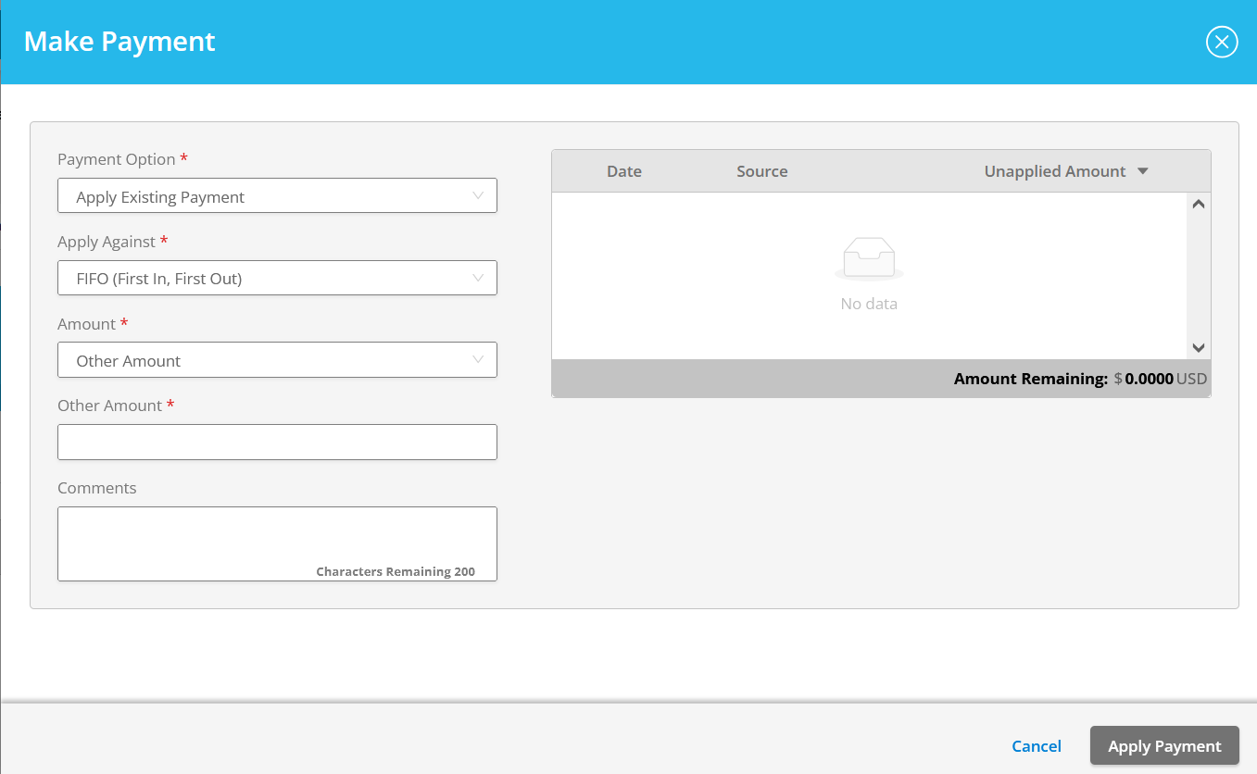1257x774 pixels.
Task: Click the Apply Payment button
Action: click(x=1164, y=746)
